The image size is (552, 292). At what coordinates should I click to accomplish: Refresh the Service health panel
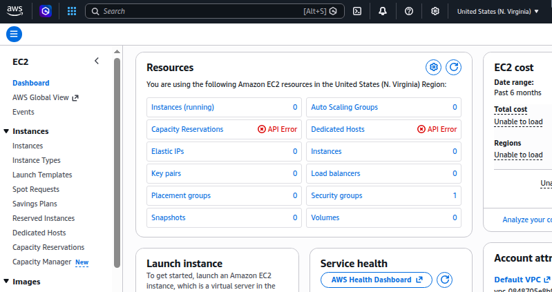point(446,280)
